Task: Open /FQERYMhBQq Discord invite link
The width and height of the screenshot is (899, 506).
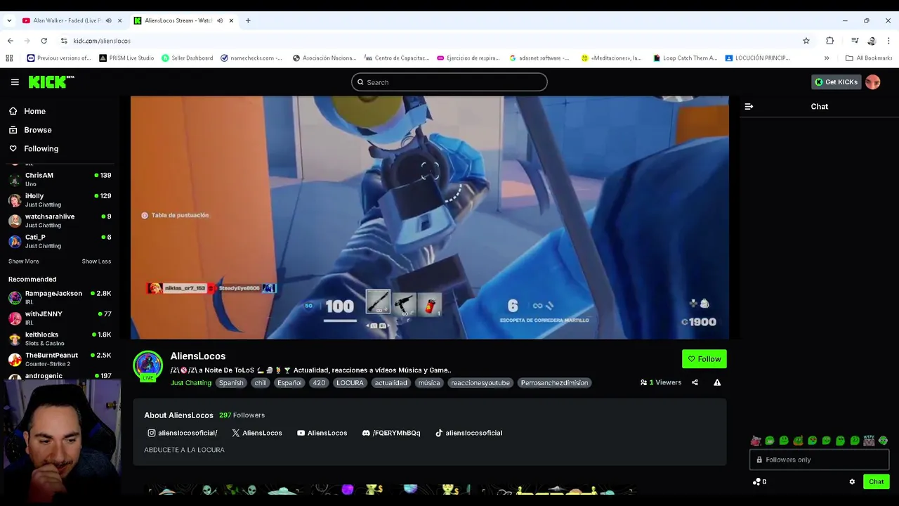Action: pos(391,433)
